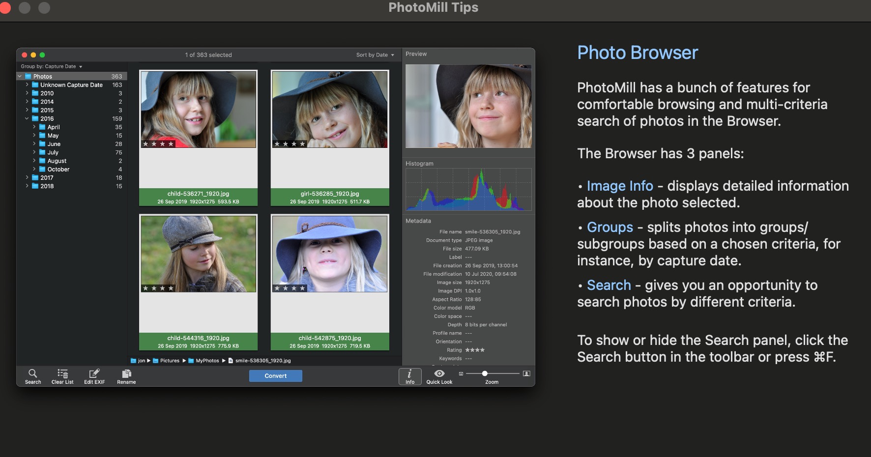The image size is (871, 457).
Task: Select the August subfolder
Action: coord(72,161)
